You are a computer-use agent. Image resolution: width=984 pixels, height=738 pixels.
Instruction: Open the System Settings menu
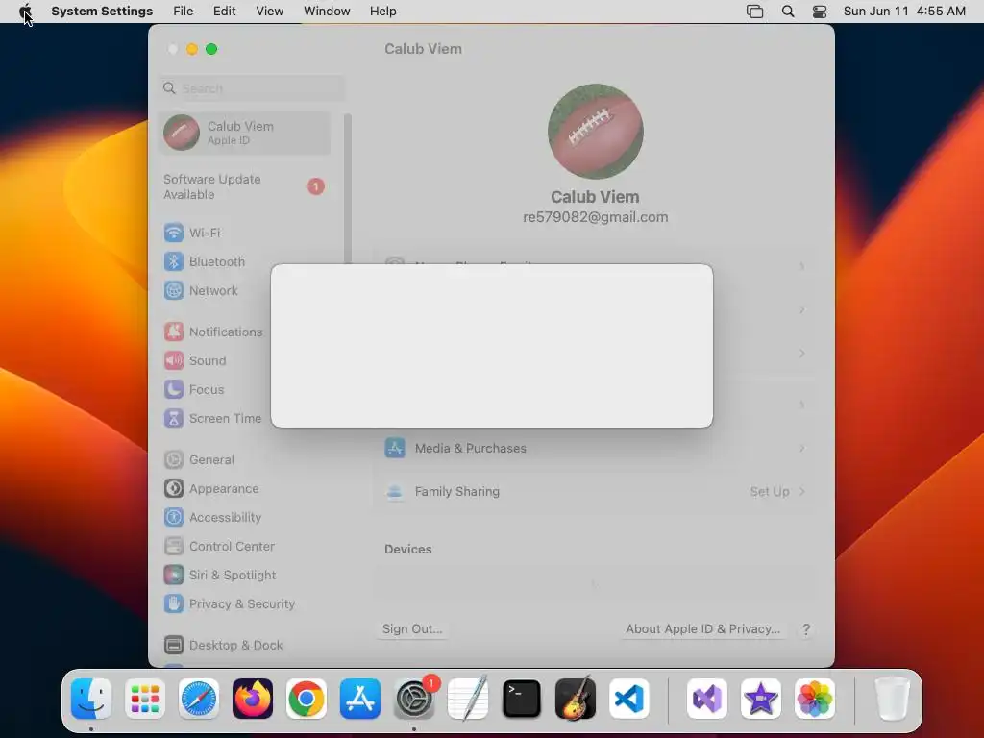[102, 12]
